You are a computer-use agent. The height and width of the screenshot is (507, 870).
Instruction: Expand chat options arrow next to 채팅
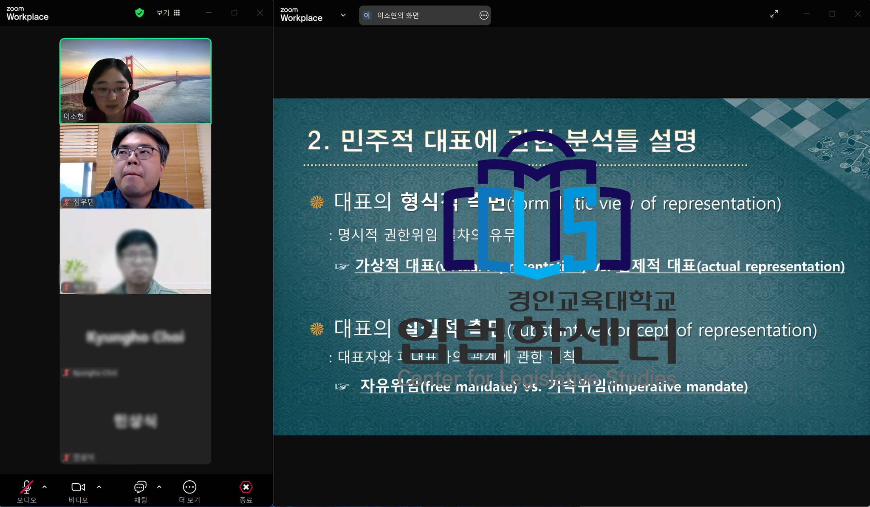click(x=159, y=487)
